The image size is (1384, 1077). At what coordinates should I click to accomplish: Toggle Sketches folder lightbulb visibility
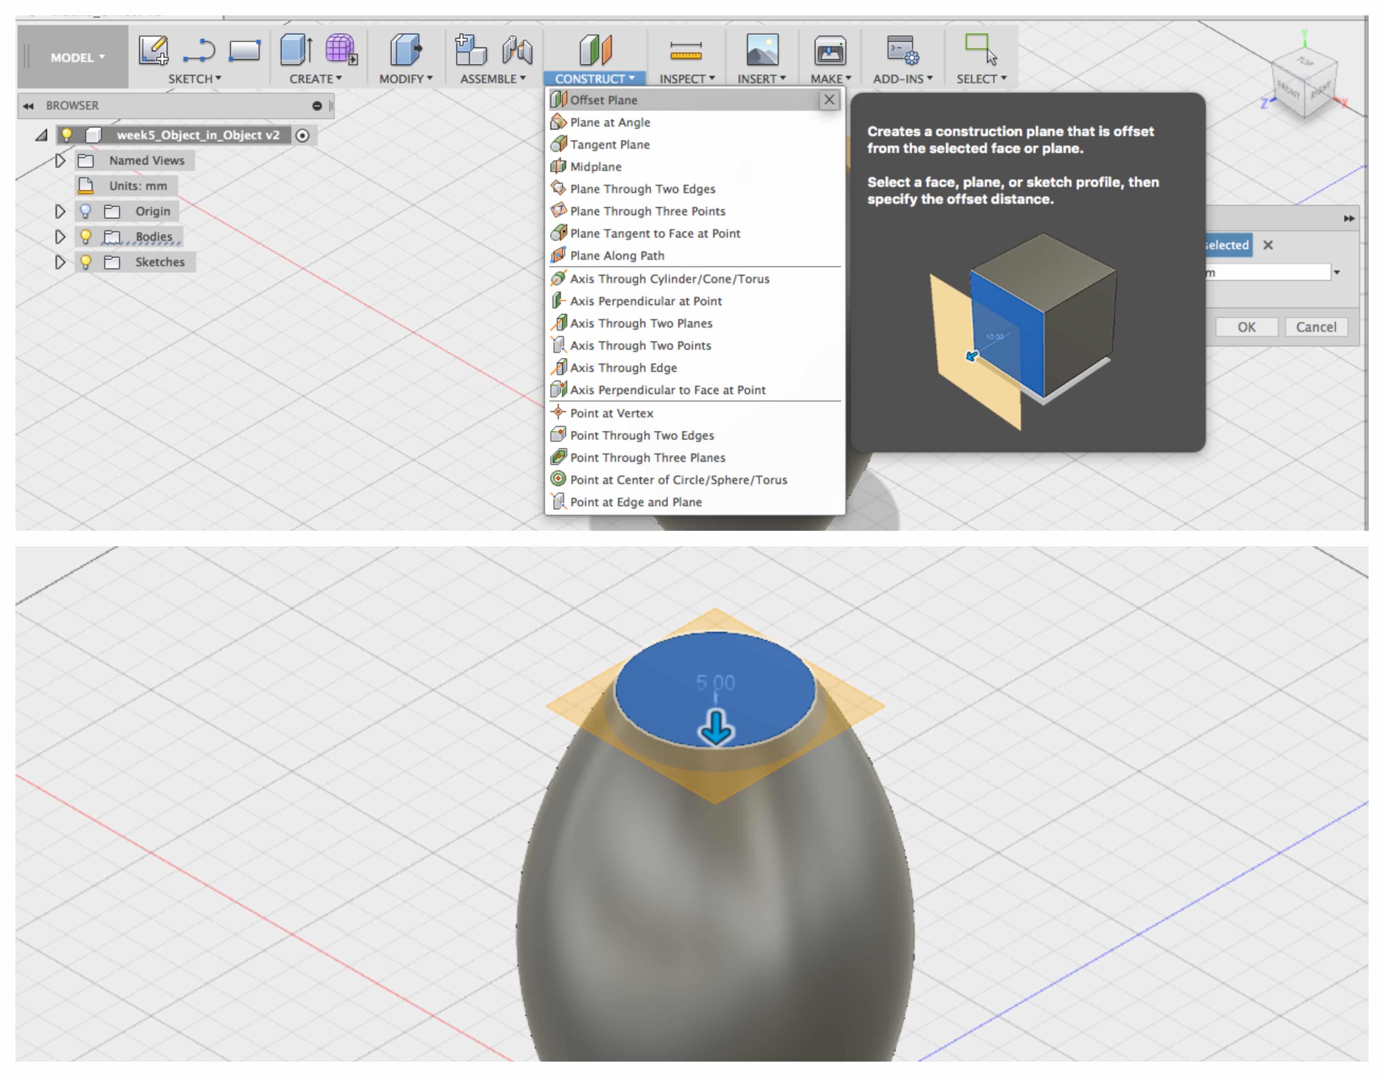(x=86, y=262)
